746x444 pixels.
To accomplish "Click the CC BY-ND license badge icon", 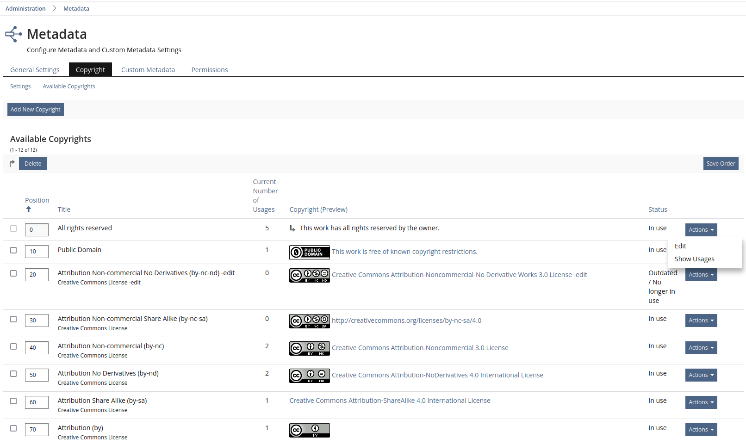I will 309,376.
